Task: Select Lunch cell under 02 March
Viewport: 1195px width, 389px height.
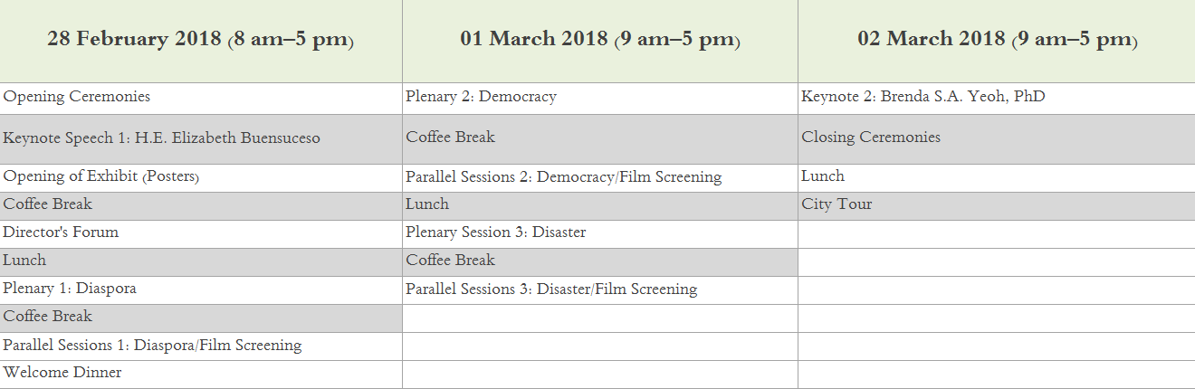Action: tap(997, 178)
